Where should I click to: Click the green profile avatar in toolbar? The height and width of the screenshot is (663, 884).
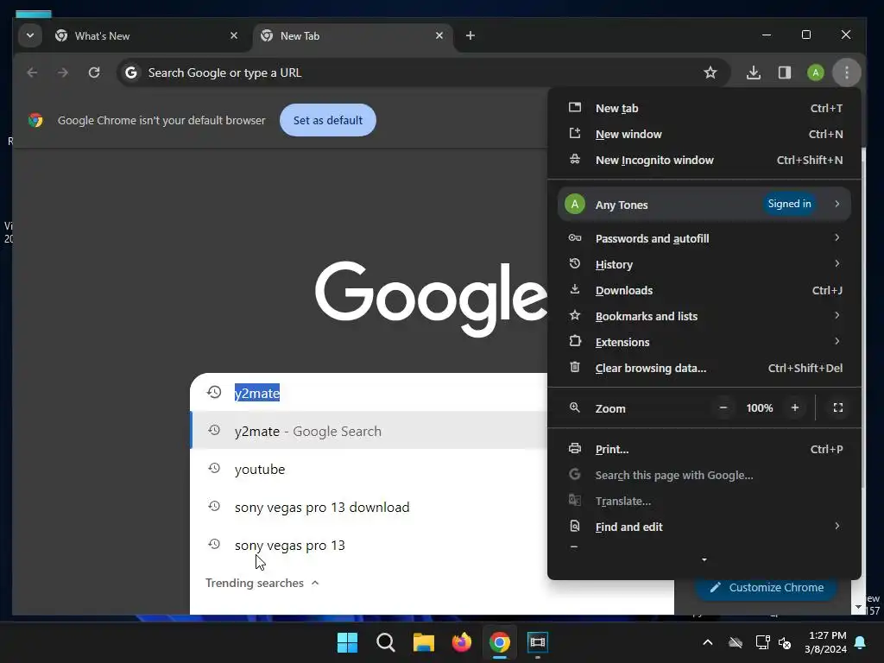(x=815, y=73)
